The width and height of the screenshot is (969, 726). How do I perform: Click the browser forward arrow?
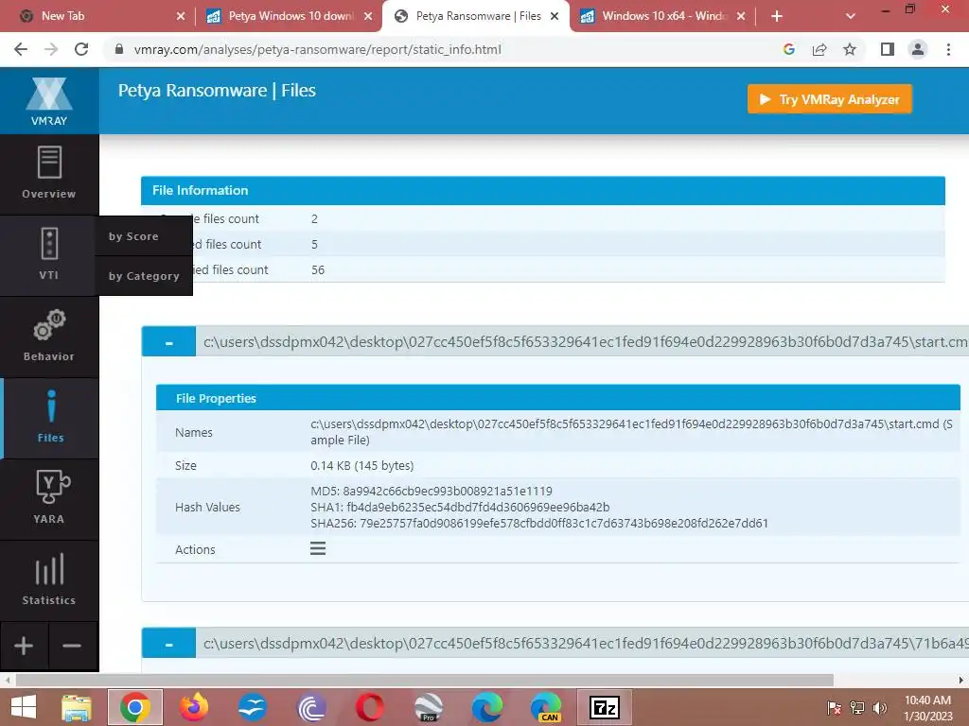(x=51, y=49)
